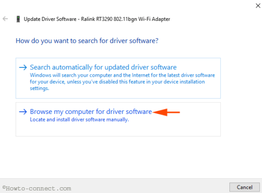Click the arrow icon beside Browse my computer

point(23,112)
